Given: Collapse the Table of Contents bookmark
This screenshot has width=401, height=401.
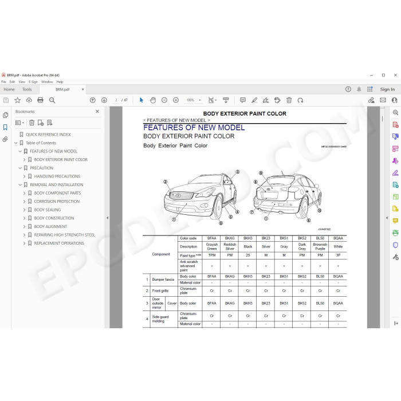Looking at the screenshot, I should tap(16, 143).
